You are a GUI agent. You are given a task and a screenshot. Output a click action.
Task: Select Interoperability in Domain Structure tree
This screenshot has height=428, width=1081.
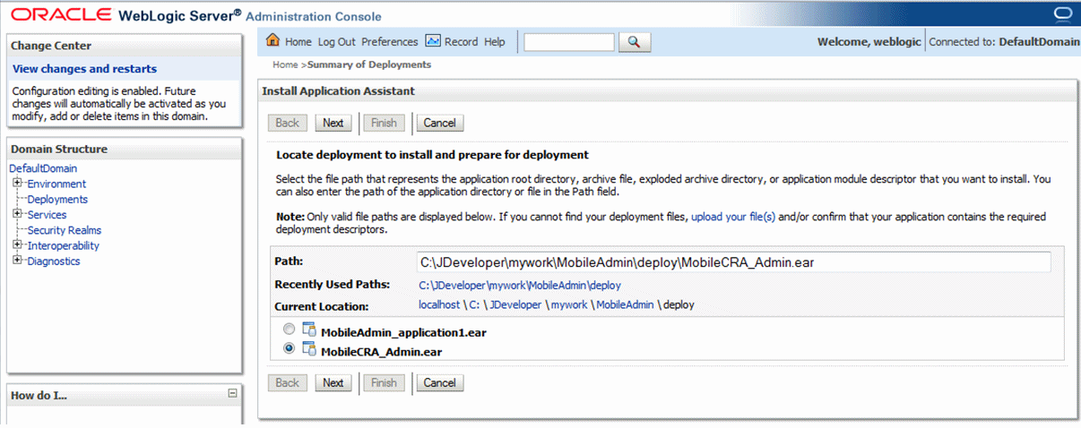coord(63,245)
